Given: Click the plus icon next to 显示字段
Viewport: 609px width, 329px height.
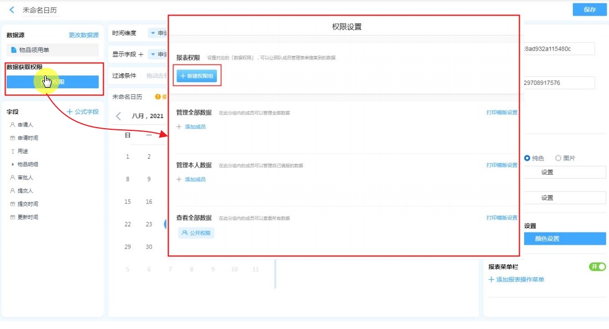Looking at the screenshot, I should click(x=141, y=54).
